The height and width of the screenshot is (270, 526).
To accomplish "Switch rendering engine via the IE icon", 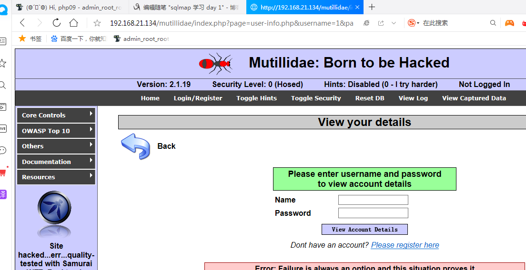I will [x=367, y=23].
